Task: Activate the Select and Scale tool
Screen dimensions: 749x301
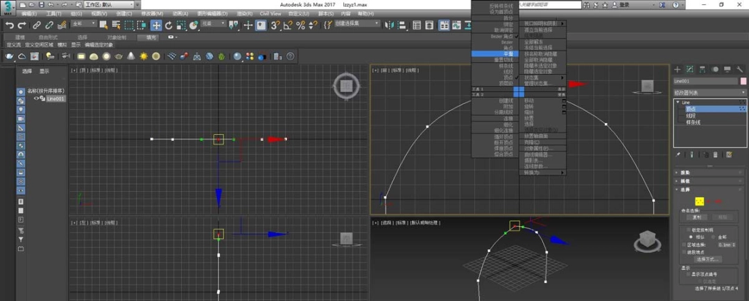Action: [181, 25]
